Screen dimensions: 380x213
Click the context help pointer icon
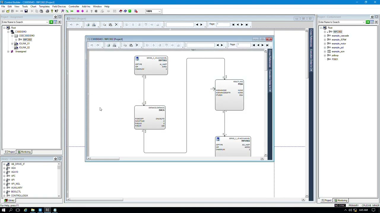(56, 11)
